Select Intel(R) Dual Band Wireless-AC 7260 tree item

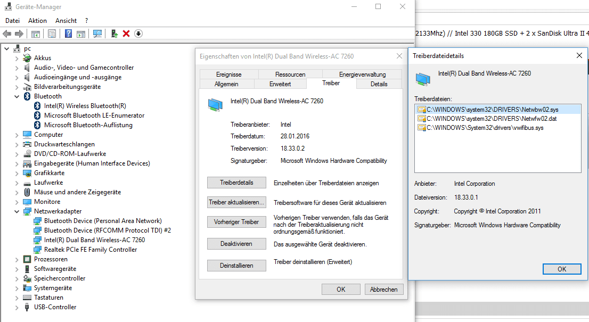point(94,240)
